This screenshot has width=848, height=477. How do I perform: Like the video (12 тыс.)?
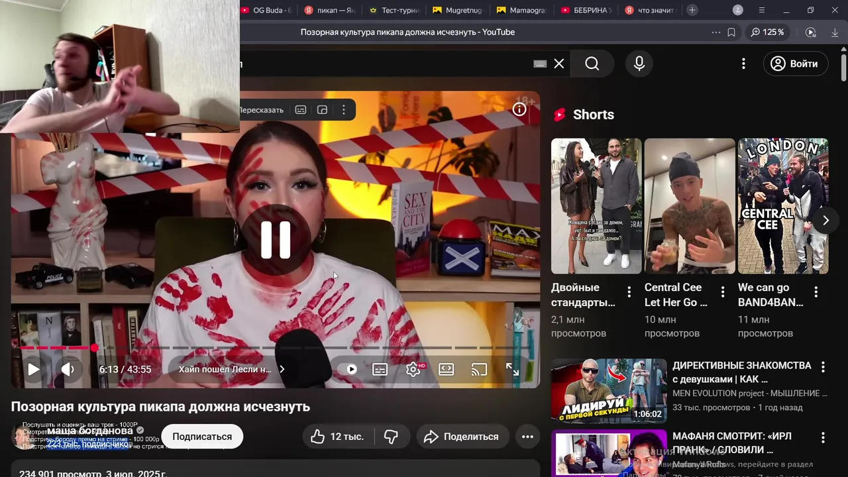coord(338,437)
